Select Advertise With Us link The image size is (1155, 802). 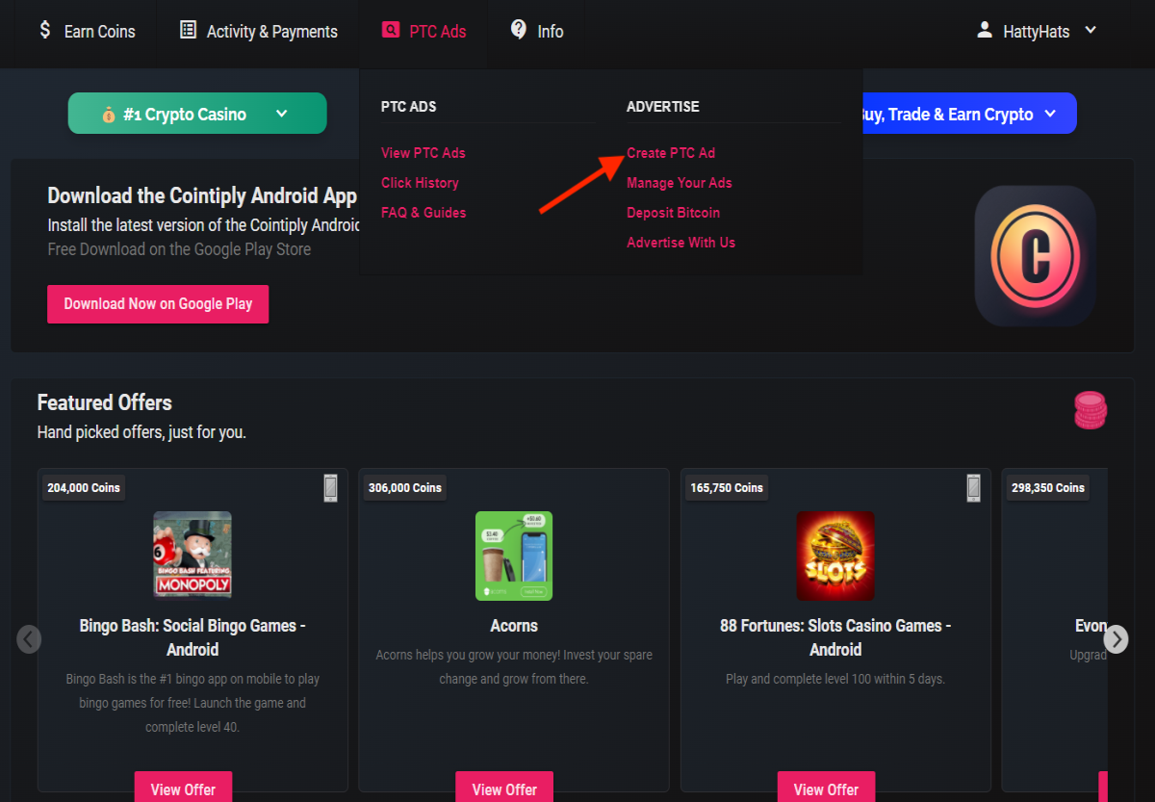tap(681, 243)
